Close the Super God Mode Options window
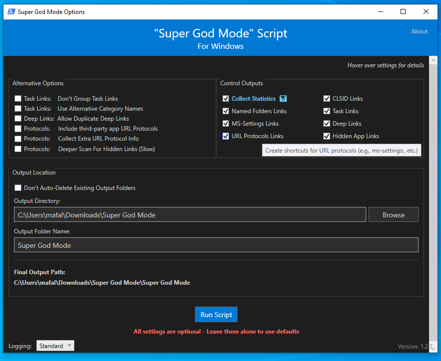The width and height of the screenshot is (441, 361). pos(426,11)
